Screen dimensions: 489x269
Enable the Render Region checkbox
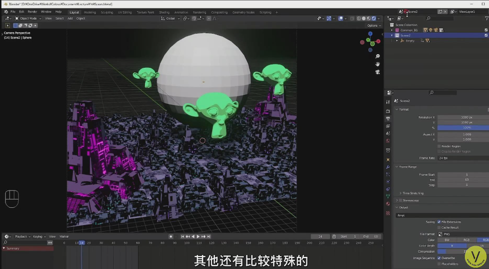[439, 146]
